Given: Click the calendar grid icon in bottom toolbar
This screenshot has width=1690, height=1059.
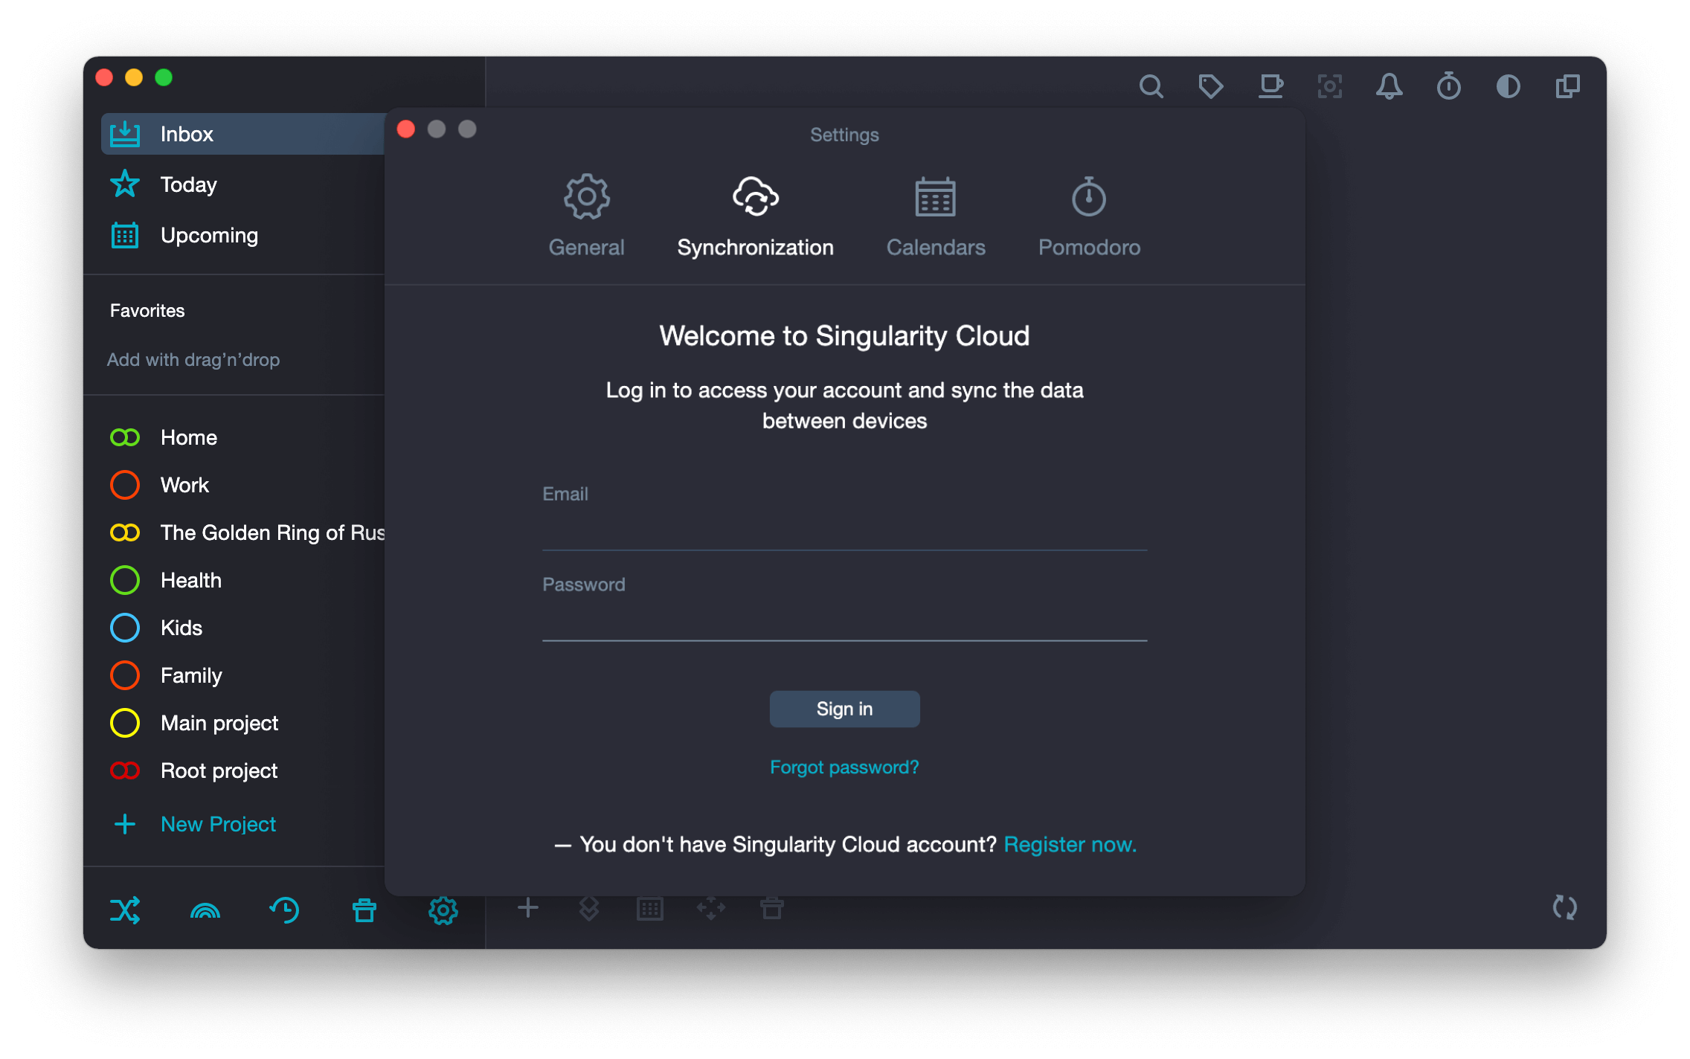Looking at the screenshot, I should pos(649,908).
